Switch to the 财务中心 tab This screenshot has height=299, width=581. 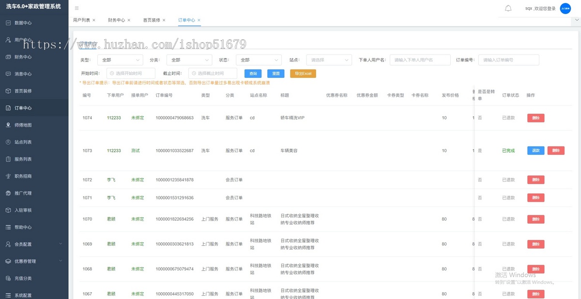point(116,20)
